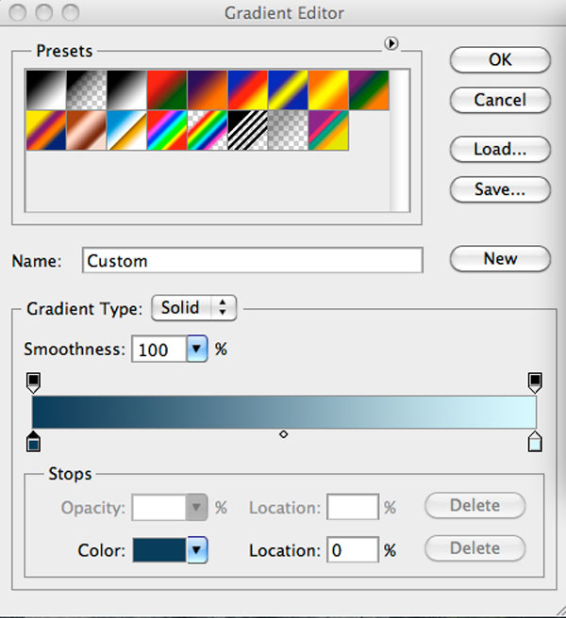The image size is (566, 618).
Task: Click the top-right opacity stop
Action: [x=535, y=382]
